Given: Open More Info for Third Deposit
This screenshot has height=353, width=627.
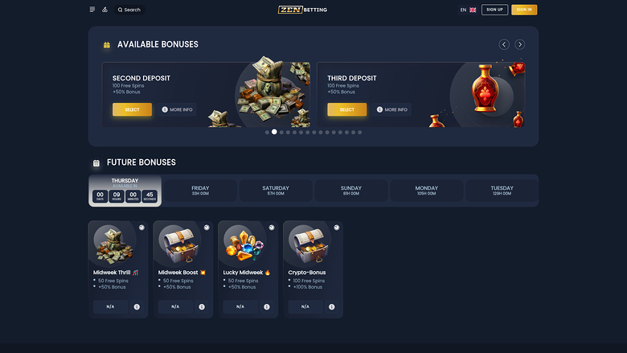Looking at the screenshot, I should [392, 109].
